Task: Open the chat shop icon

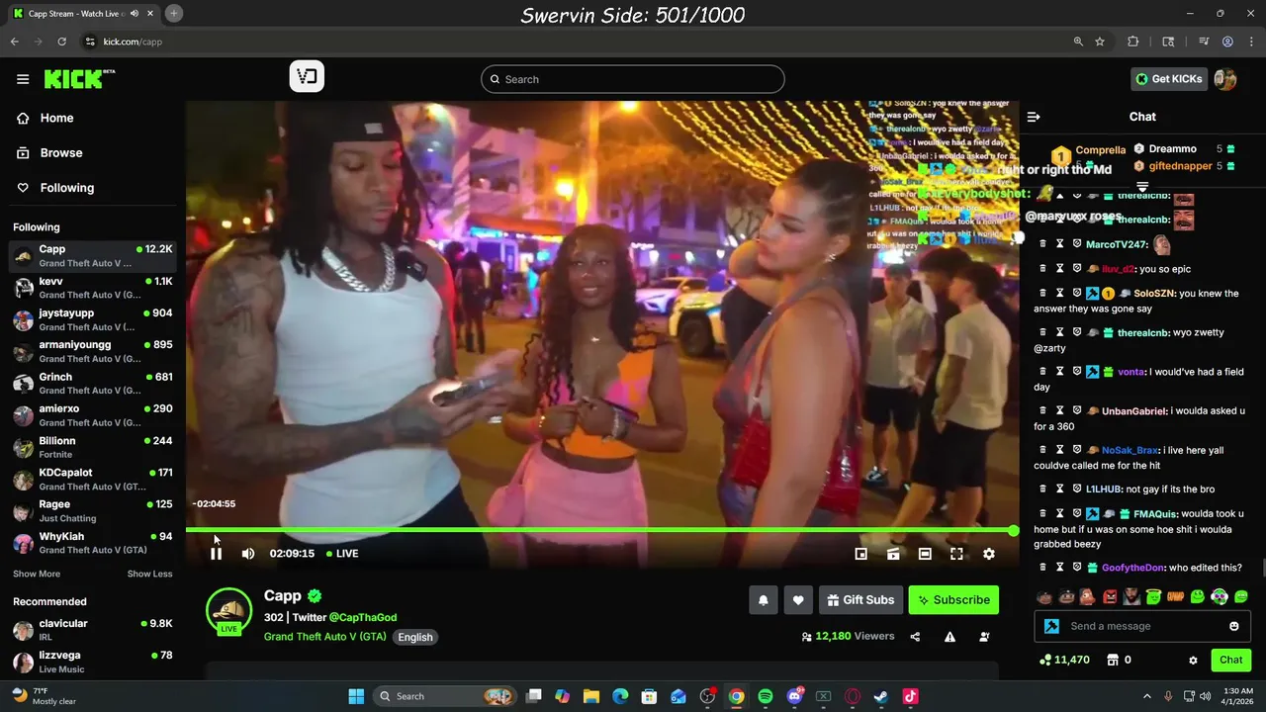Action: [1112, 660]
